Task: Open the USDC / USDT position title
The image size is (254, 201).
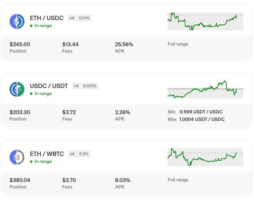Action: (49, 86)
